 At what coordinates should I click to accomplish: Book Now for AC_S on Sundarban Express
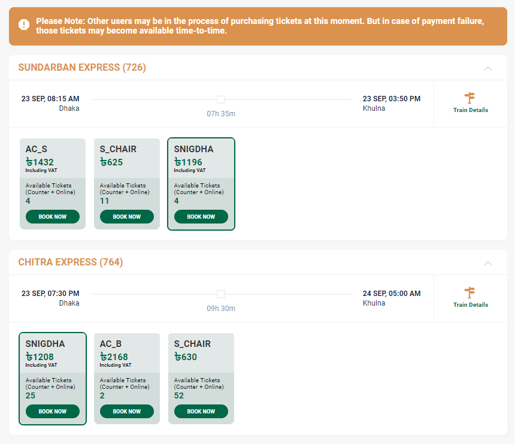[x=52, y=216]
